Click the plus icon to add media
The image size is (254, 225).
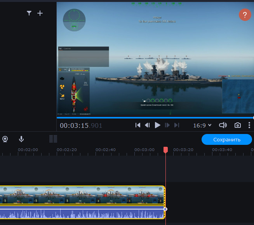pyautogui.click(x=40, y=13)
